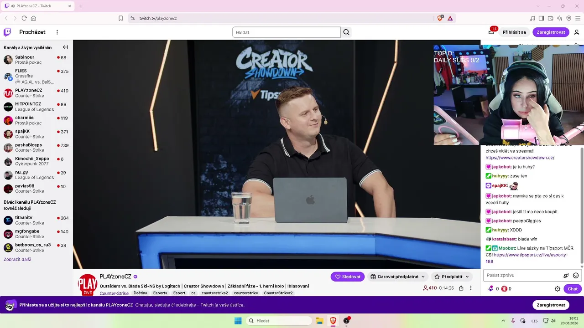This screenshot has width=584, height=328.
Task: Select the PLAYzoneCZ - Twitch browser tab
Action: click(x=38, y=6)
